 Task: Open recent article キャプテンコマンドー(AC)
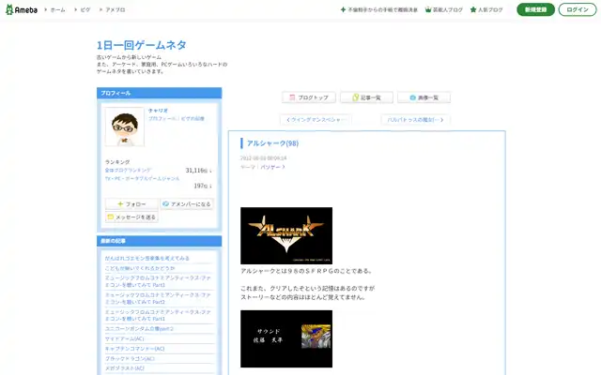[134, 349]
